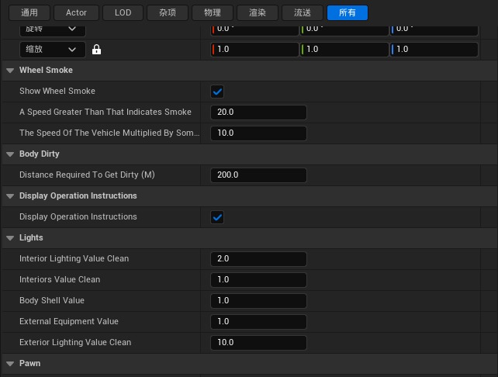Click the External Equipment Value label
The height and width of the screenshot is (377, 498).
point(69,322)
